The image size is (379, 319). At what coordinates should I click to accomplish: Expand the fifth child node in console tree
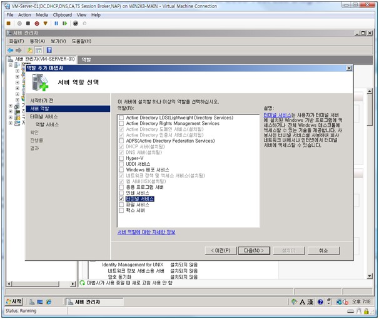tap(17, 94)
